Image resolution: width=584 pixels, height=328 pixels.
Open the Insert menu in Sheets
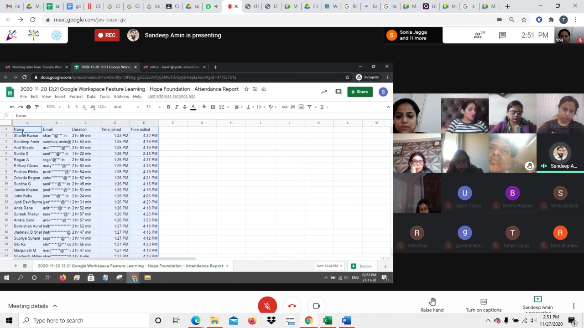pyautogui.click(x=60, y=97)
